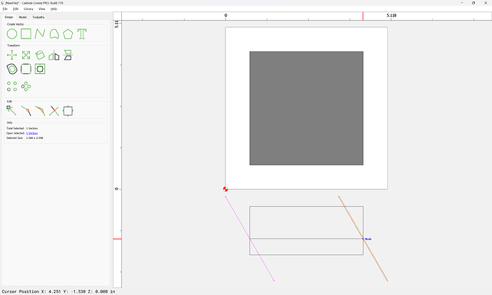Viewport: 492px width, 295px height.
Task: Close the Carbide Create window
Action: [486, 3]
